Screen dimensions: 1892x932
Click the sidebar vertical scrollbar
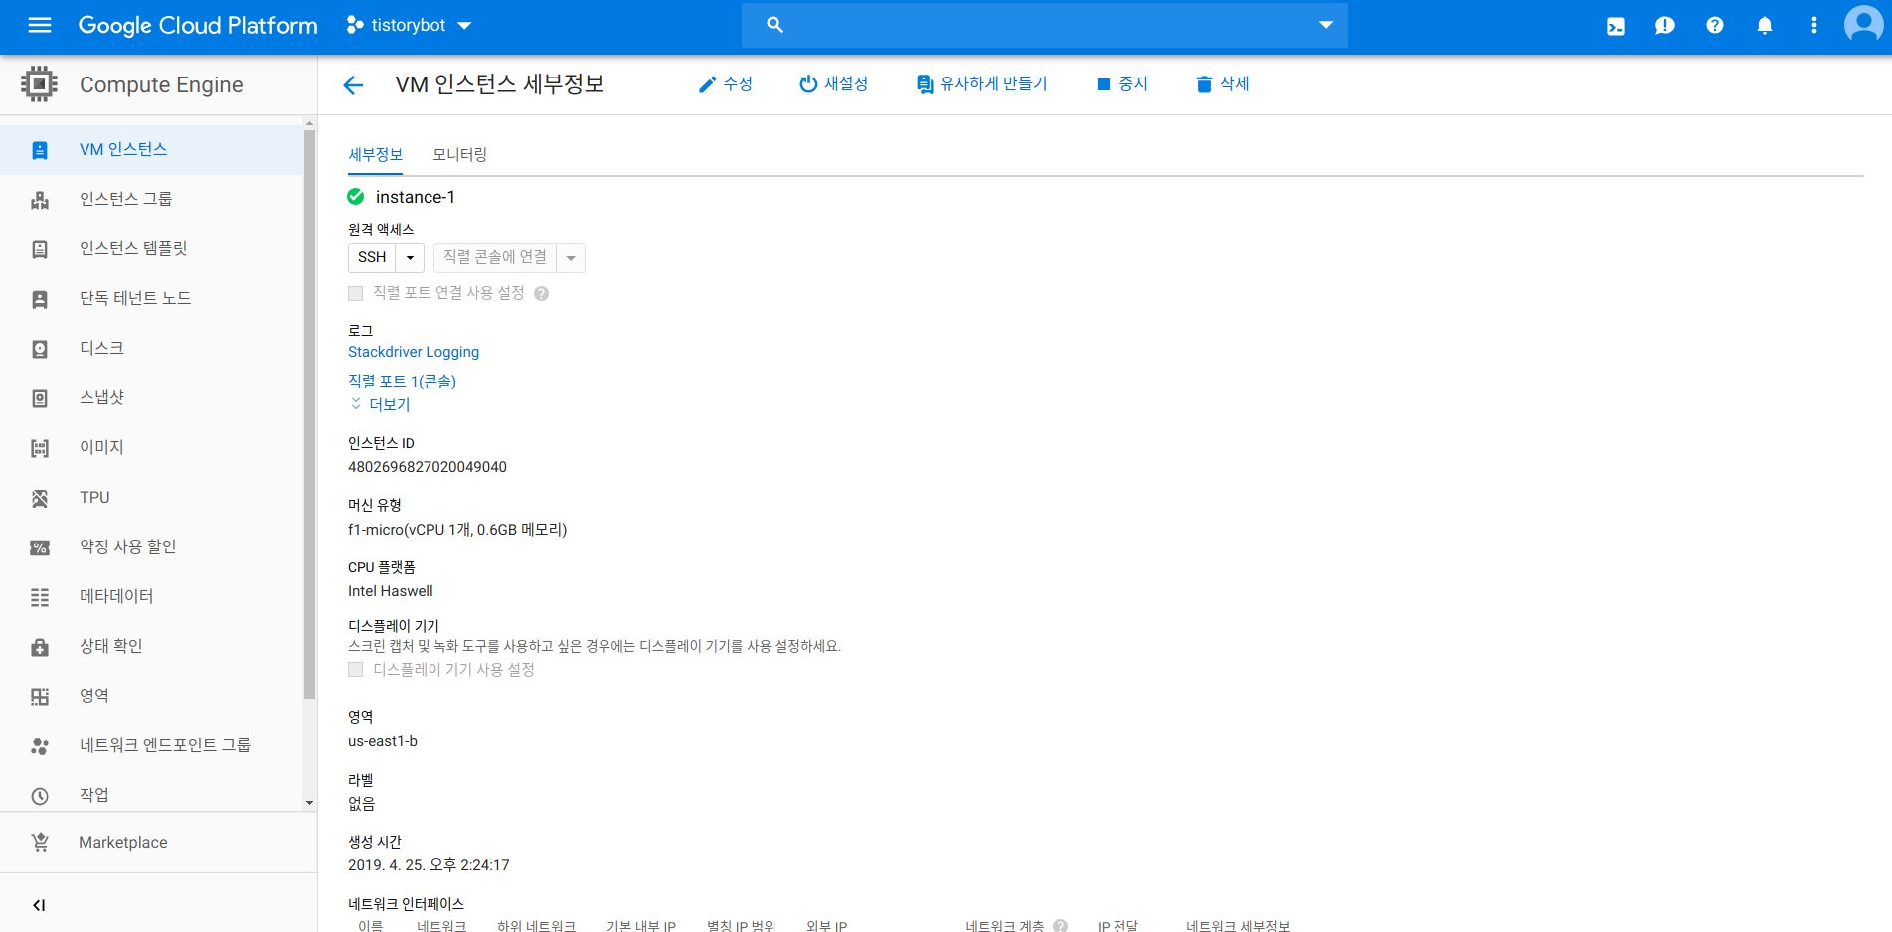coord(309,412)
